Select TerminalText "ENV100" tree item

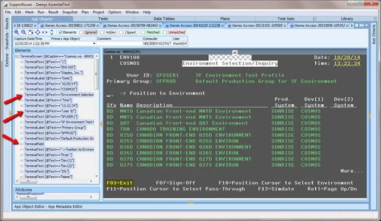pos(50,67)
